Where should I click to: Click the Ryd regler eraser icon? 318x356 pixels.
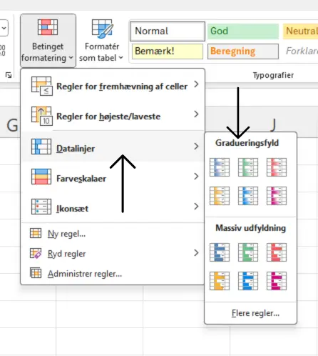[x=36, y=253]
